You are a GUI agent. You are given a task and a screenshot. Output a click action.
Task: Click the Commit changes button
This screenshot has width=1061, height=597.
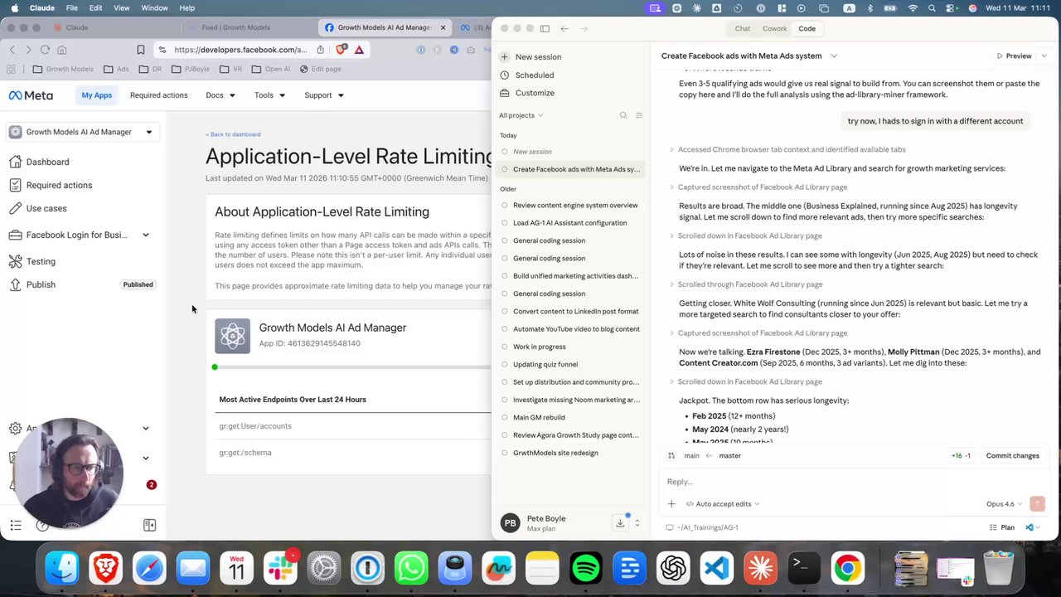1012,456
